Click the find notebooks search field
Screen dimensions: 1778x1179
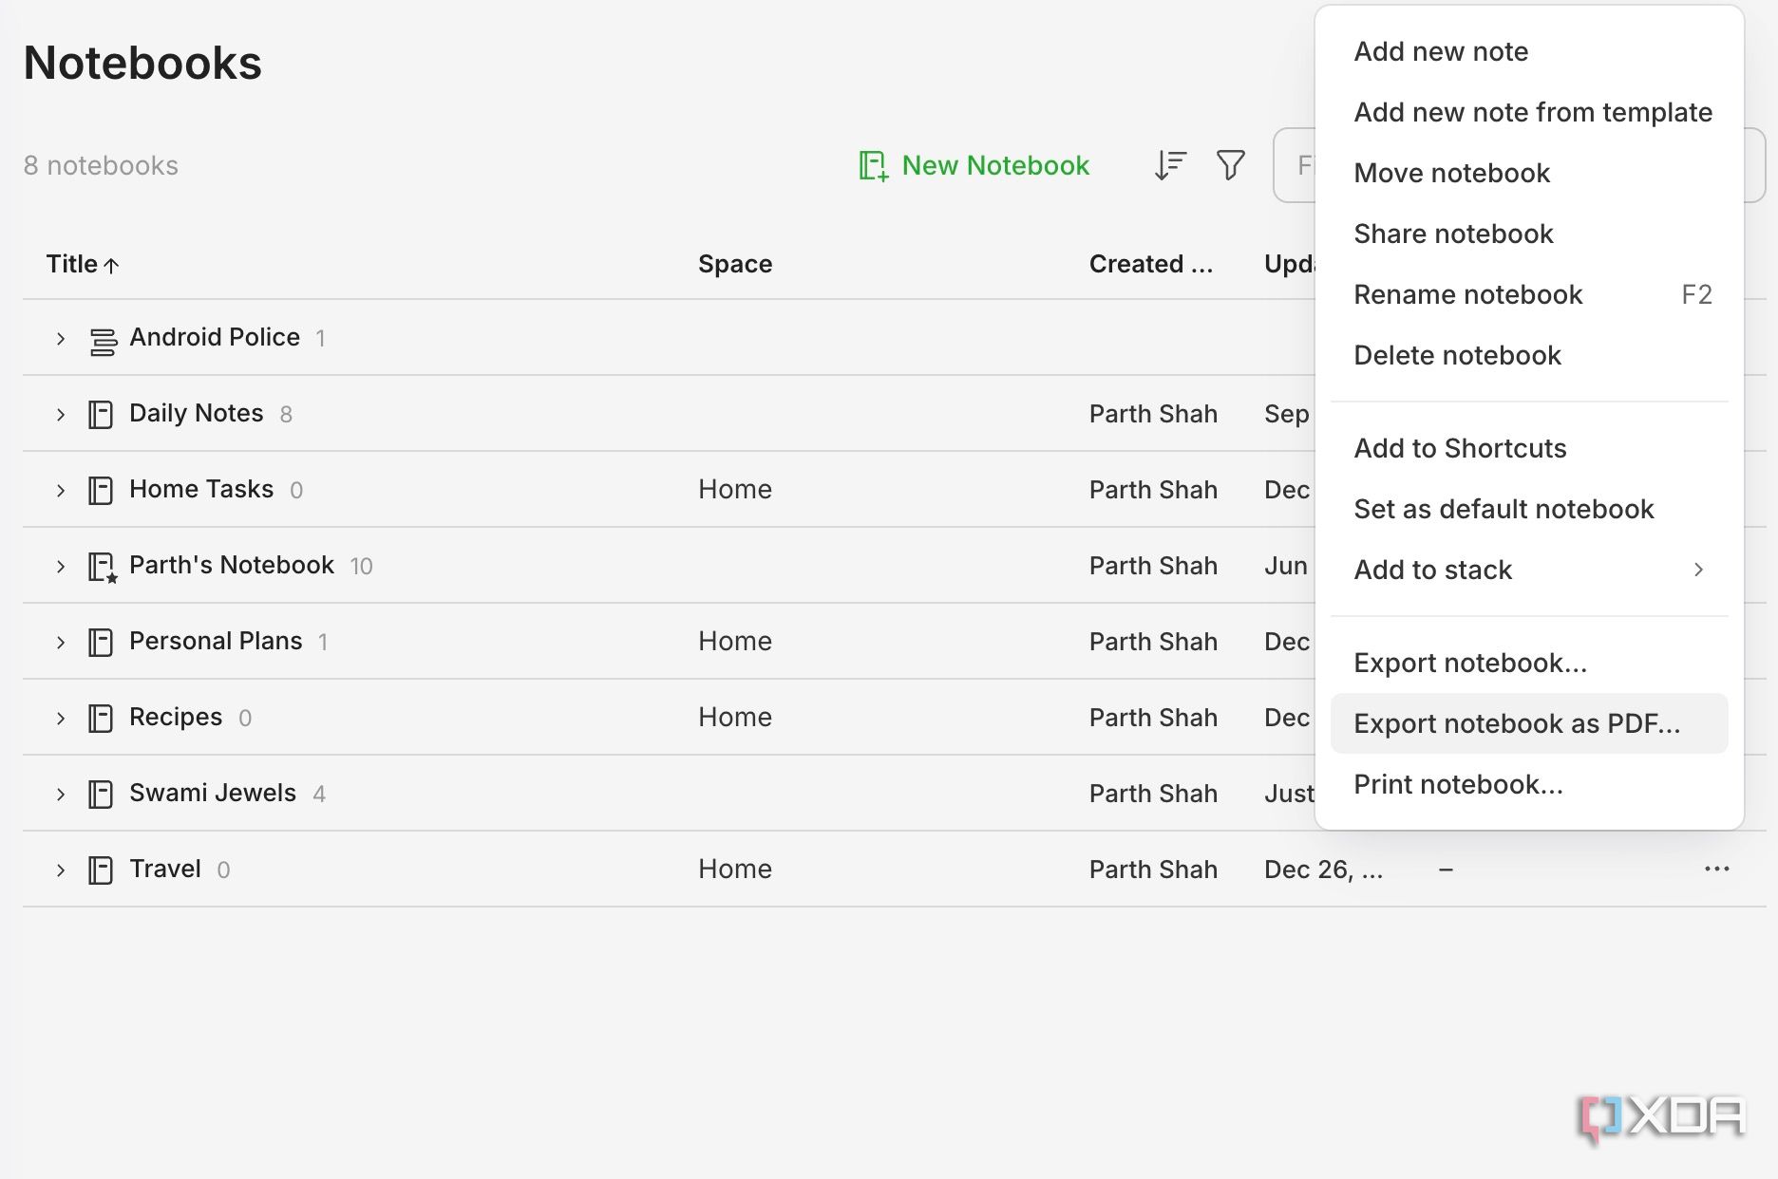(x=1294, y=165)
